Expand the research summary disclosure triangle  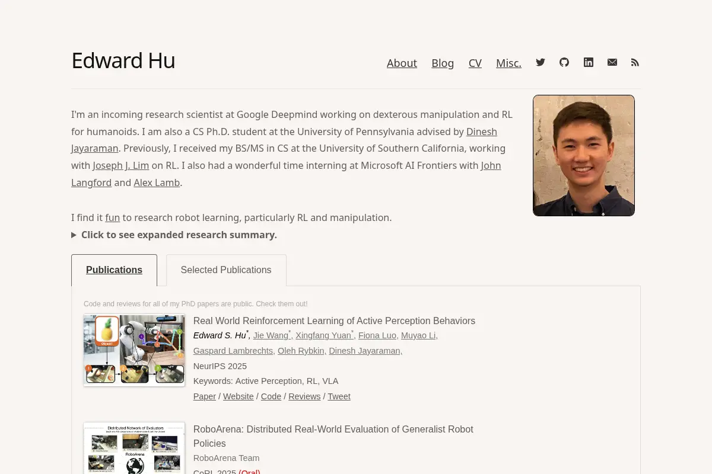tap(74, 235)
